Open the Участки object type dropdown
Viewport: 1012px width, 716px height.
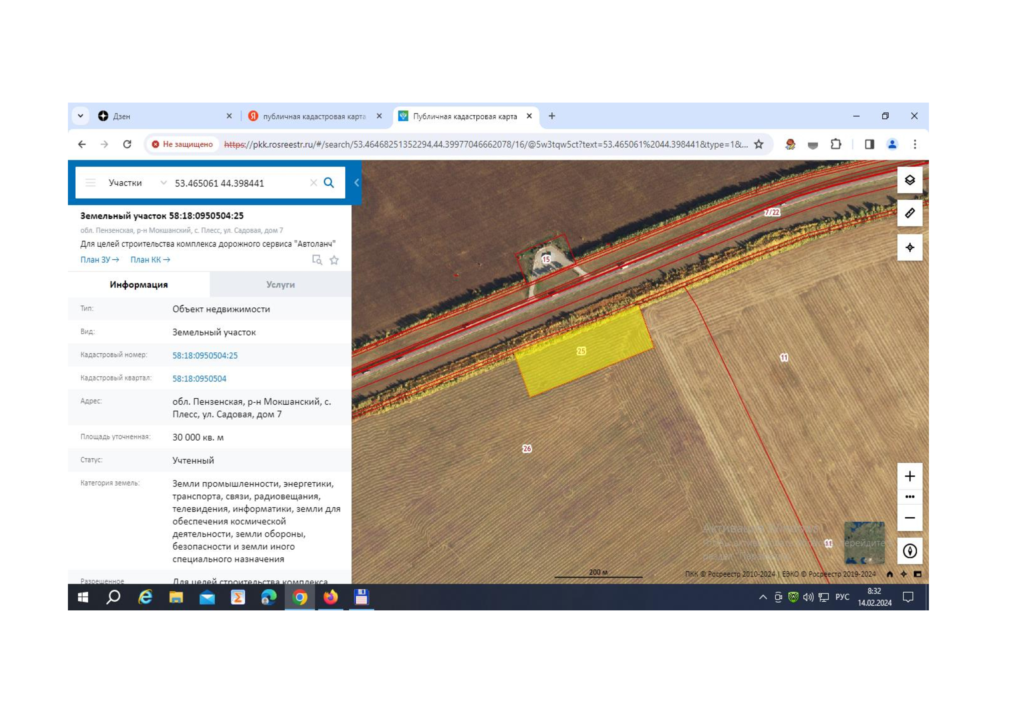[x=137, y=183]
